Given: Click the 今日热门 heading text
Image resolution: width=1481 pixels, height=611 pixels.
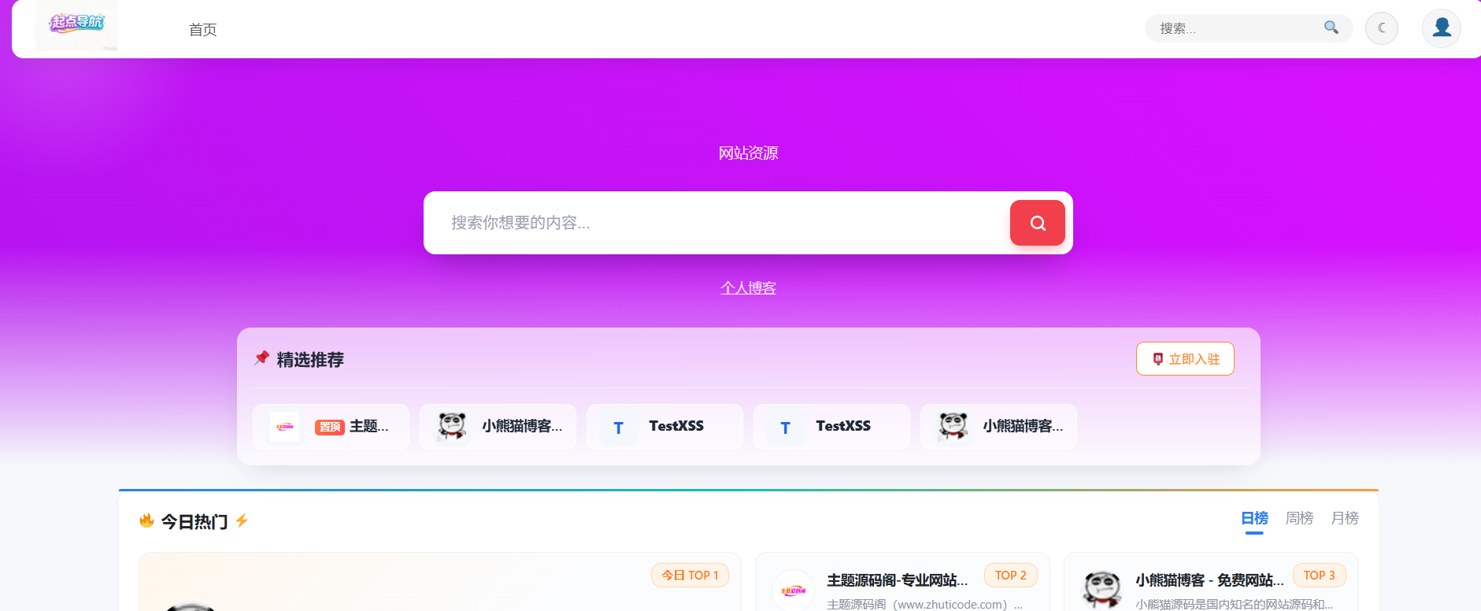Looking at the screenshot, I should pos(194,521).
